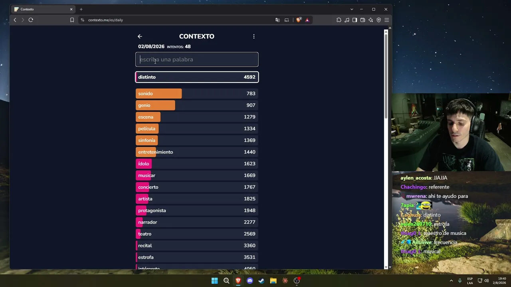Open Leo AI sparkle icon

[x=370, y=20]
